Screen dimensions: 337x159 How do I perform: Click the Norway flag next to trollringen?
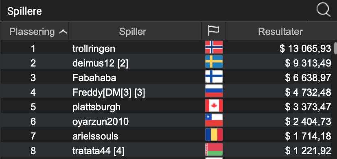[214, 47]
